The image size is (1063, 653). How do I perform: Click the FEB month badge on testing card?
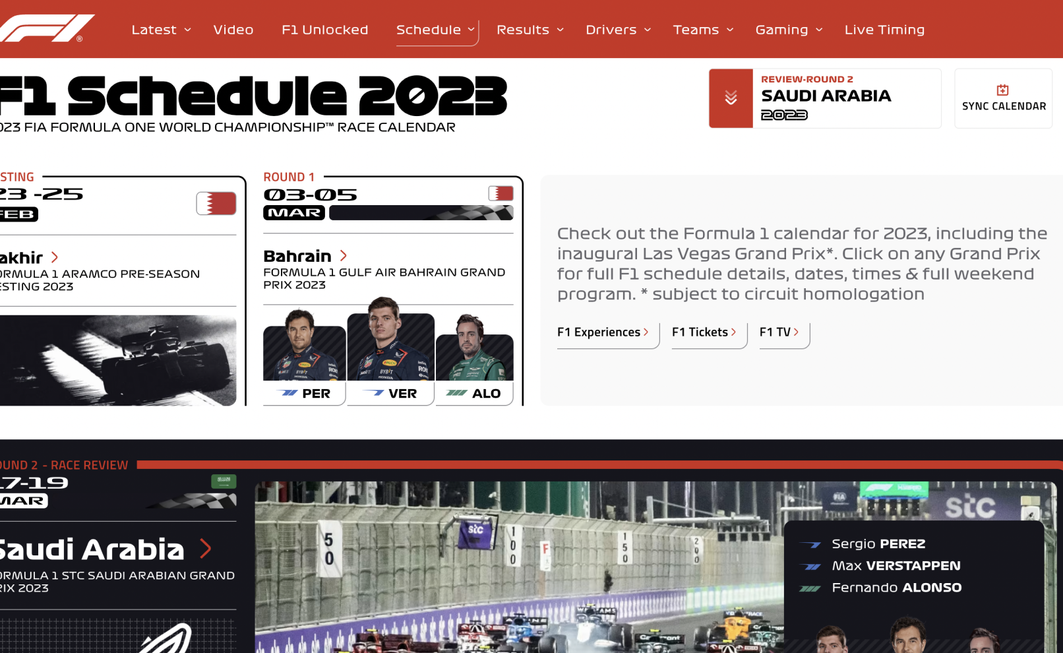pos(18,214)
